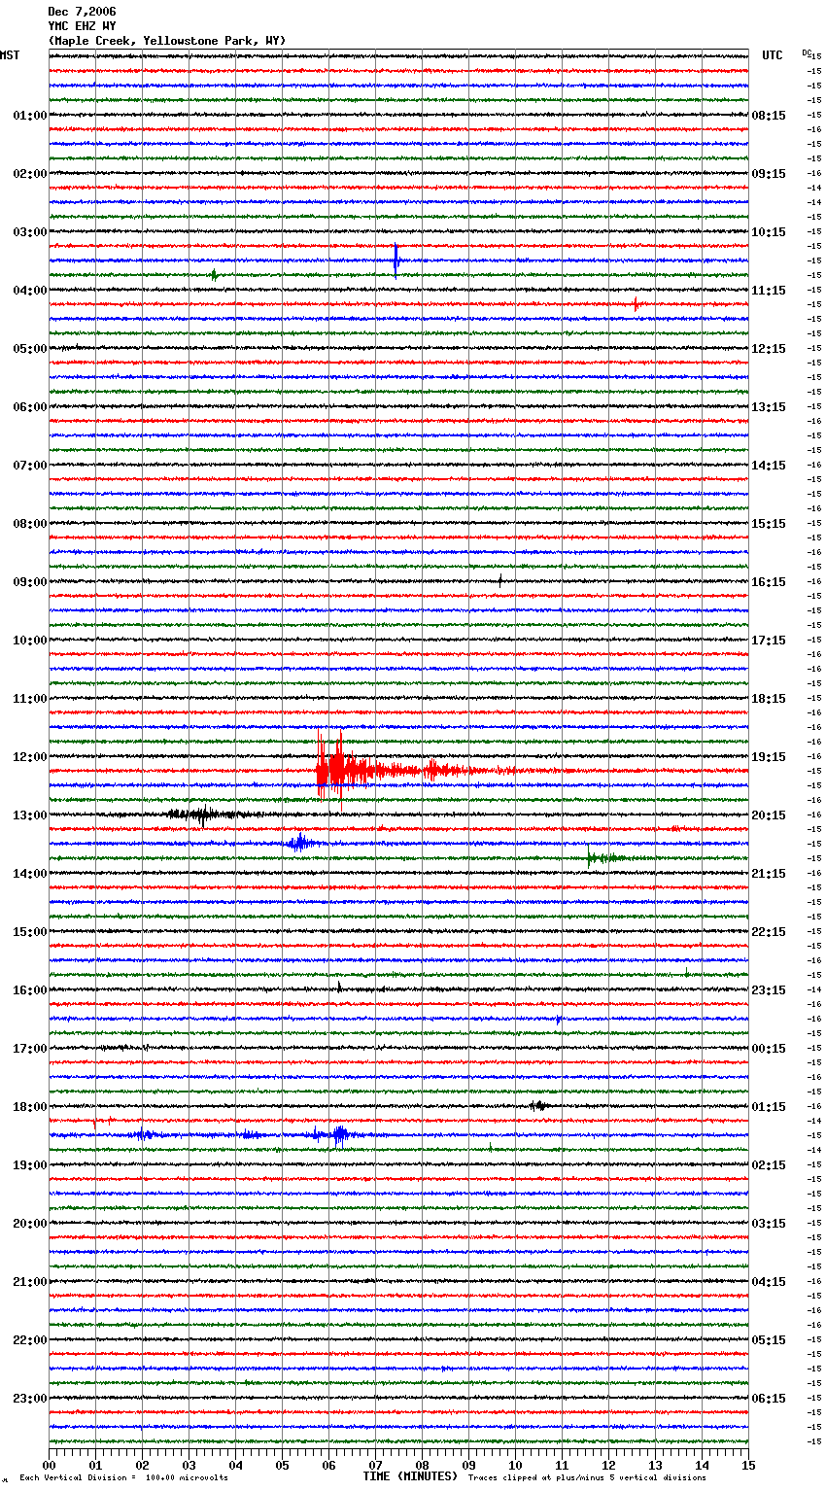Click the '01:00' MST hour label

click(30, 116)
